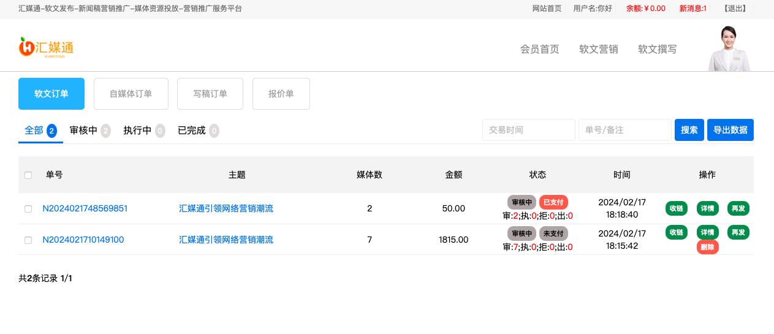
Task: Click the 2024/02/17 18:15:42 time cell
Action: (x=622, y=240)
